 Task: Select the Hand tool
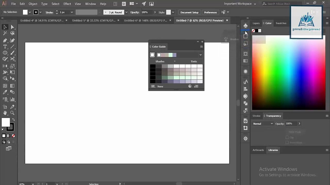click(5, 113)
